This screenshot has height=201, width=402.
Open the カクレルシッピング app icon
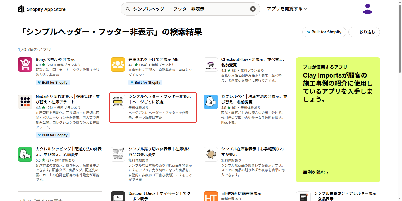point(25,154)
